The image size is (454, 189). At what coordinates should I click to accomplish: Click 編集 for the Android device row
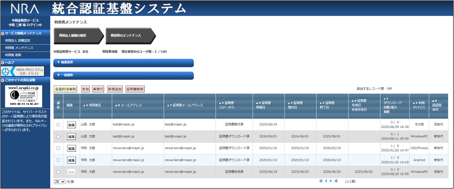[71, 160]
